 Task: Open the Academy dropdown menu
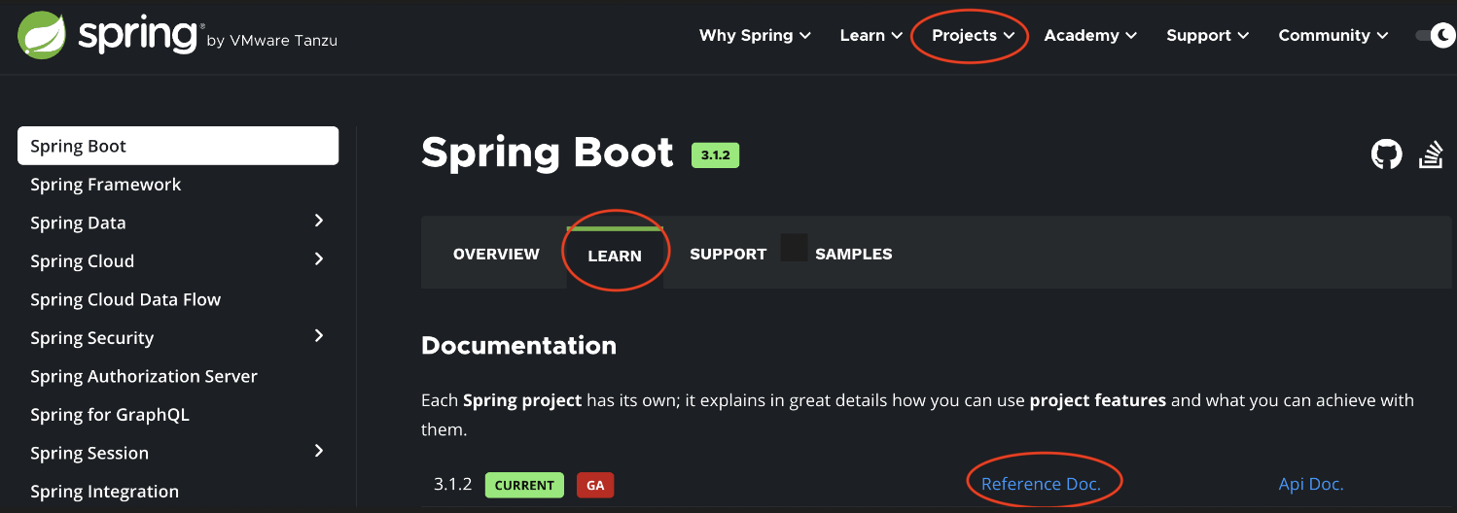[1090, 35]
